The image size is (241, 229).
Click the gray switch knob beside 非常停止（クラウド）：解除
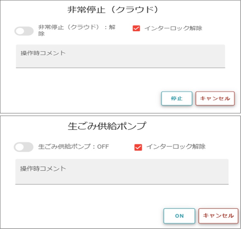pyautogui.click(x=19, y=31)
